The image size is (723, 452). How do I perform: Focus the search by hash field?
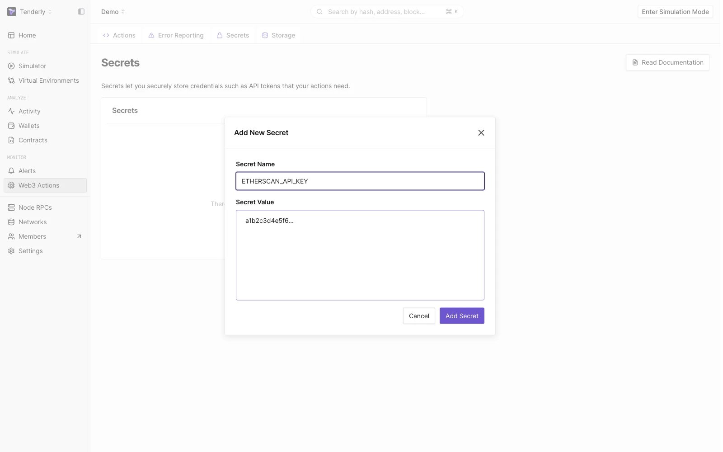coord(387,12)
